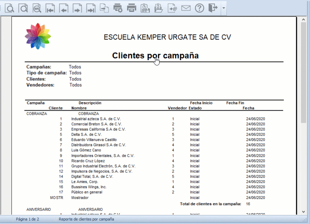Go to the next page
This screenshot has height=224, width=310.
pos(77,8)
